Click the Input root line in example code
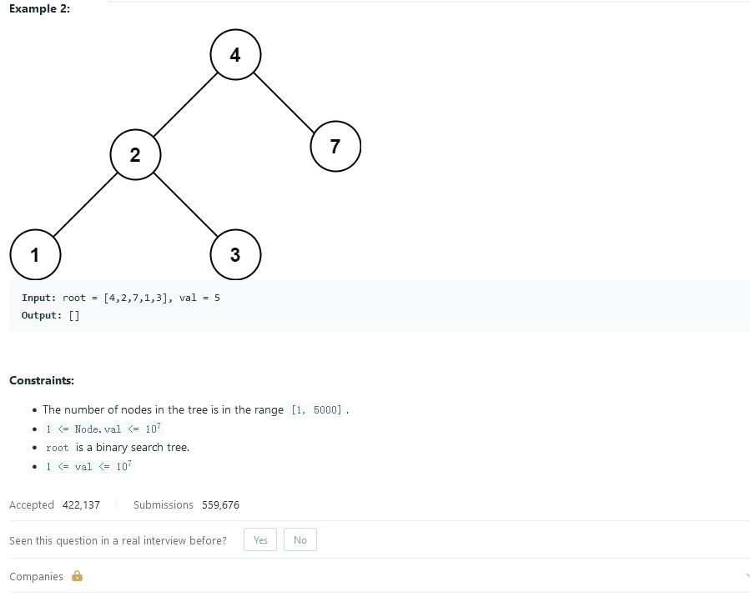Viewport: 750px width, 607px height. click(x=120, y=298)
